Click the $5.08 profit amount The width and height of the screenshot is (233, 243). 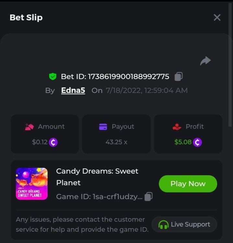coord(183,142)
